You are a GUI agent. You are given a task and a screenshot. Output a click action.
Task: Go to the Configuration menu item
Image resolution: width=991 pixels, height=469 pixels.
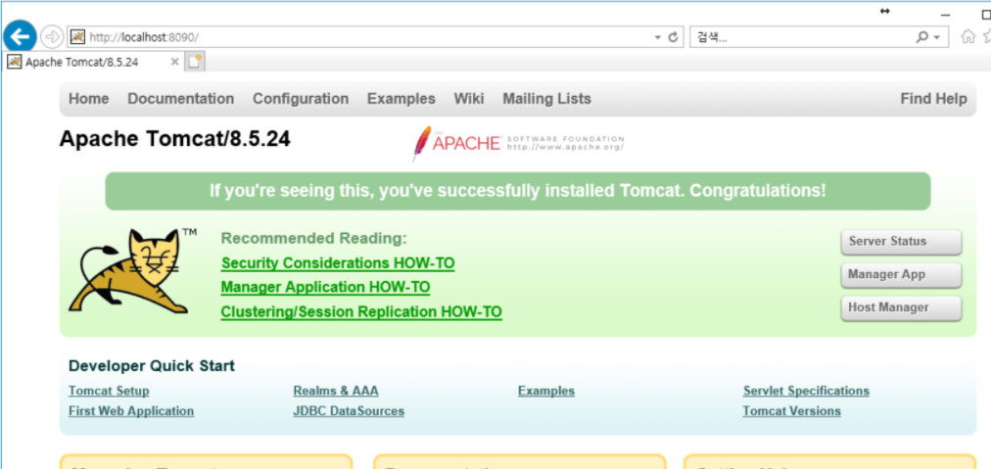pyautogui.click(x=301, y=99)
